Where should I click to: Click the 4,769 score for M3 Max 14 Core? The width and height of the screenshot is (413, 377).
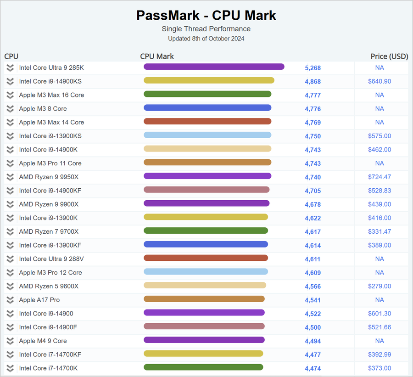click(x=313, y=123)
